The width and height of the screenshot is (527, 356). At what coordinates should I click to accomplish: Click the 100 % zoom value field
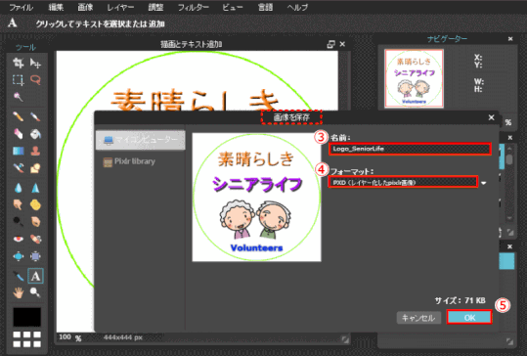point(65,336)
